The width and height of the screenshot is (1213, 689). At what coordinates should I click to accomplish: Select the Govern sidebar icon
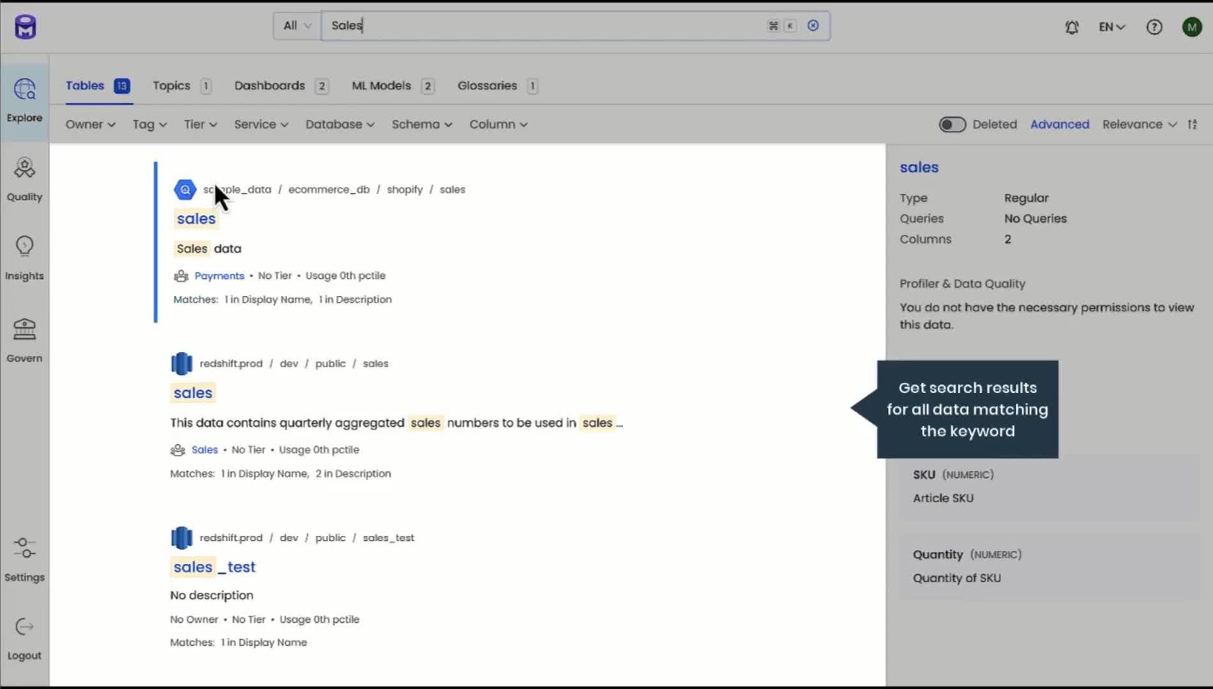click(x=24, y=340)
